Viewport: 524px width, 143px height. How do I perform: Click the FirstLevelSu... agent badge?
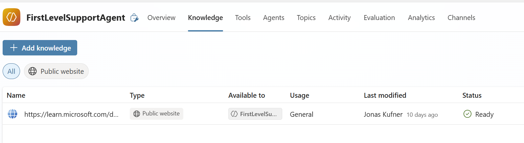click(255, 114)
